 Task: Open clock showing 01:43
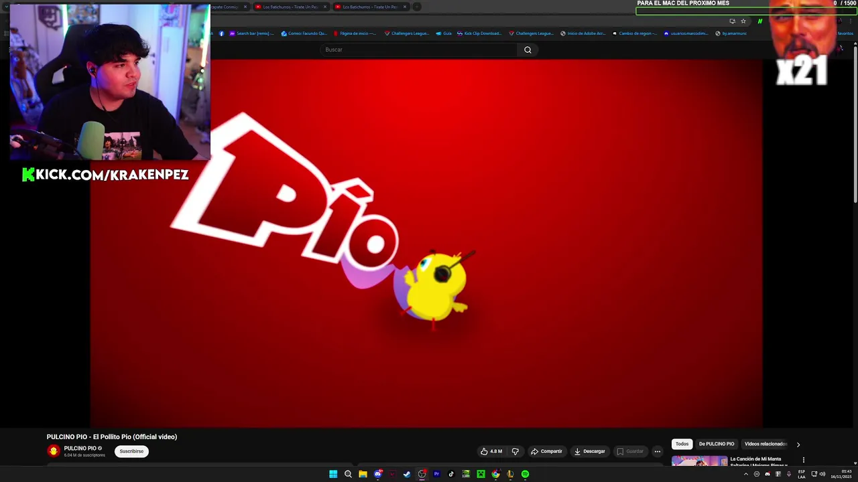(841, 474)
